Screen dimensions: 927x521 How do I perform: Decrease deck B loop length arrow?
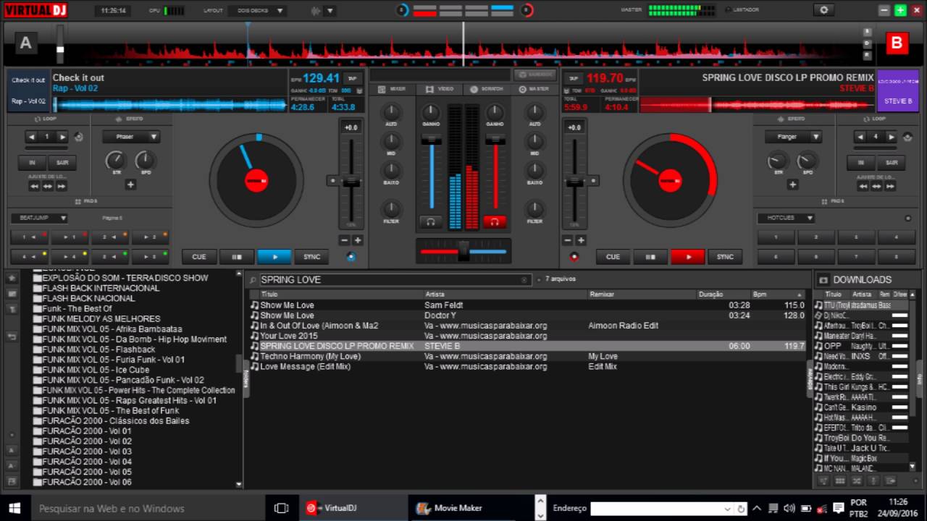tap(860, 137)
